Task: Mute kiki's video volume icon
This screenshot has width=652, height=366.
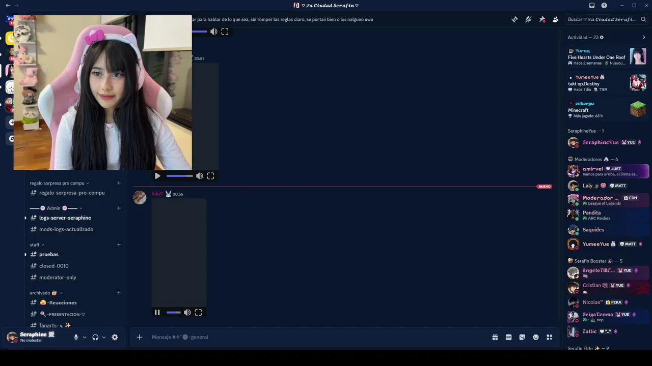Action: coord(187,313)
